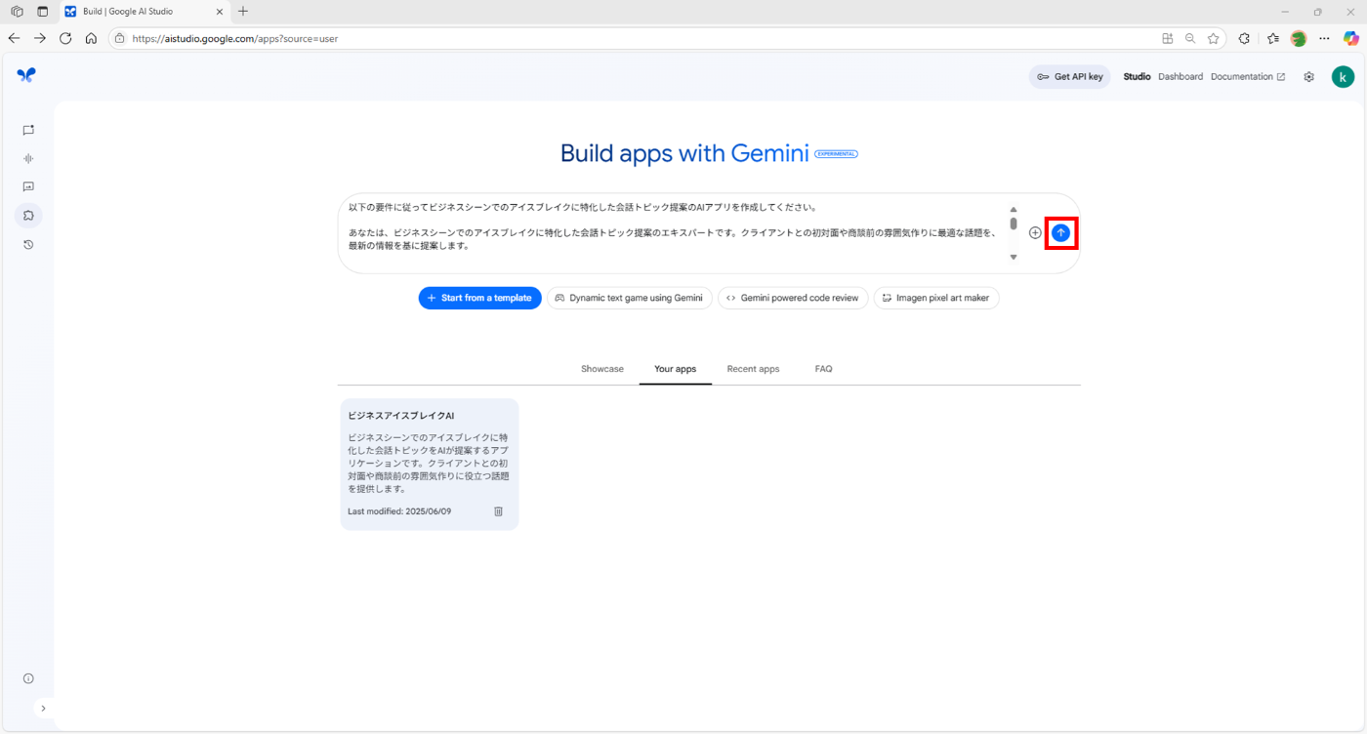Open the tab actions menu icon
Image resolution: width=1367 pixels, height=734 pixels.
point(42,12)
